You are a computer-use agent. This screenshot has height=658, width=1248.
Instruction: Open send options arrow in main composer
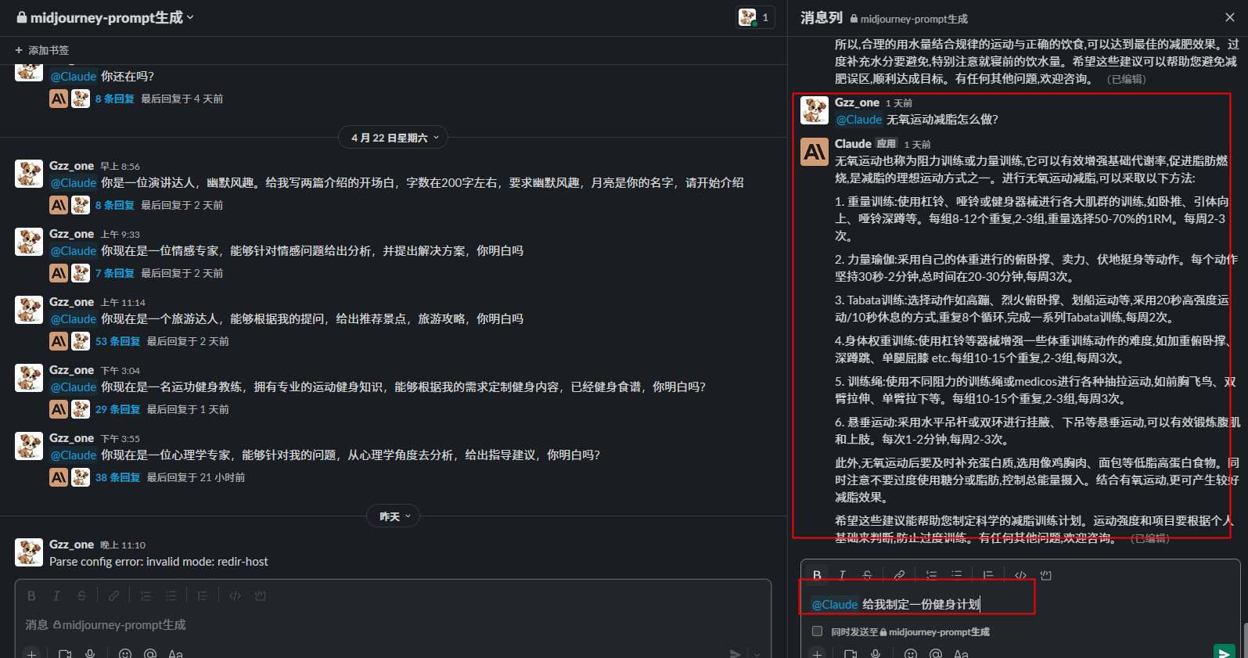tap(757, 653)
